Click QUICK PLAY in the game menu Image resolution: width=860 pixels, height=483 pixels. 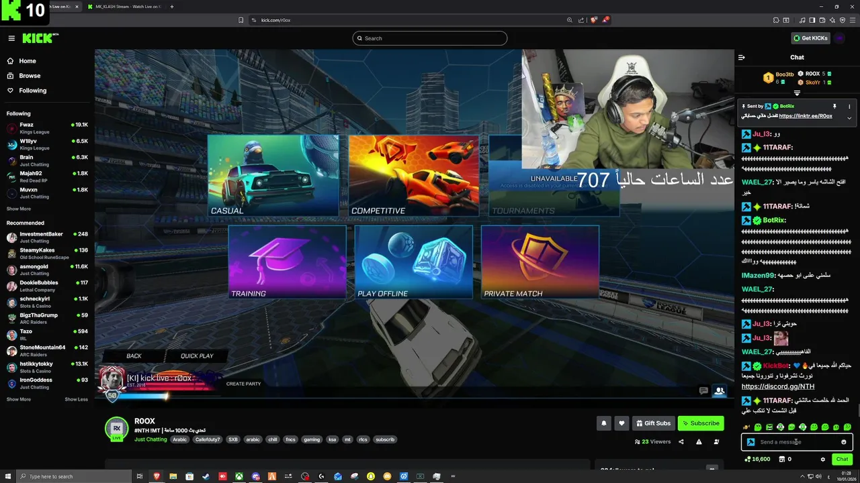pyautogui.click(x=197, y=356)
